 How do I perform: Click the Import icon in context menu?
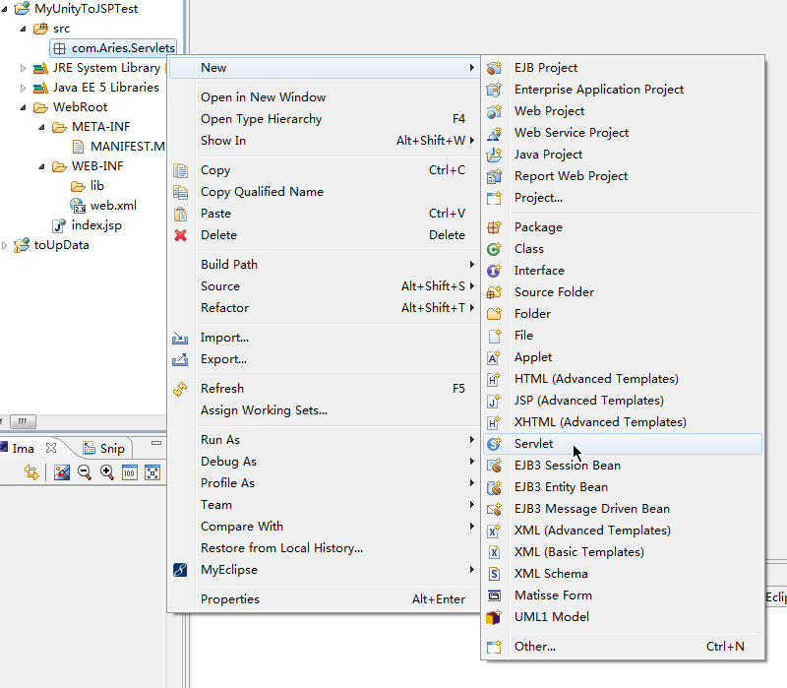[x=180, y=338]
